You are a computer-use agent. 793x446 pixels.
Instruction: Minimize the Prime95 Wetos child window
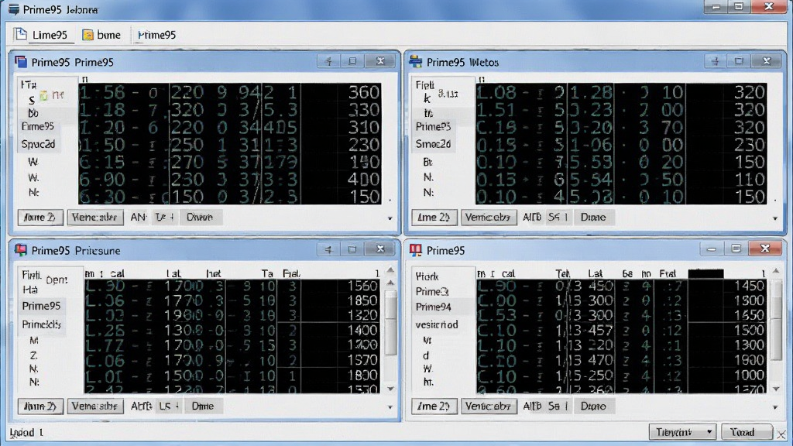[x=716, y=61]
